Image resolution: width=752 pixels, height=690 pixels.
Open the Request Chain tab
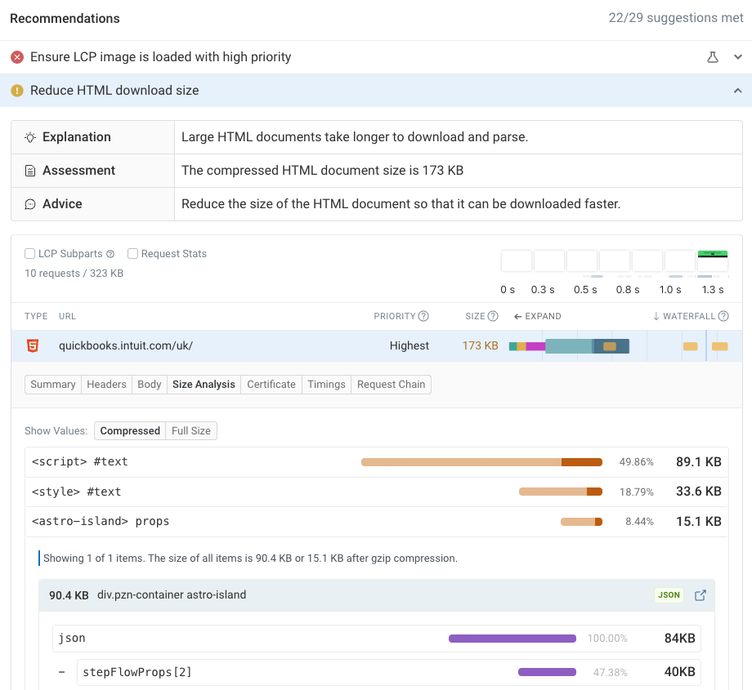click(391, 384)
